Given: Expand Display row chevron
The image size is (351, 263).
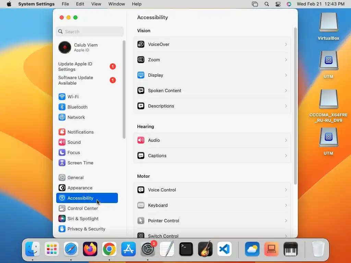Looking at the screenshot, I should pos(286,75).
